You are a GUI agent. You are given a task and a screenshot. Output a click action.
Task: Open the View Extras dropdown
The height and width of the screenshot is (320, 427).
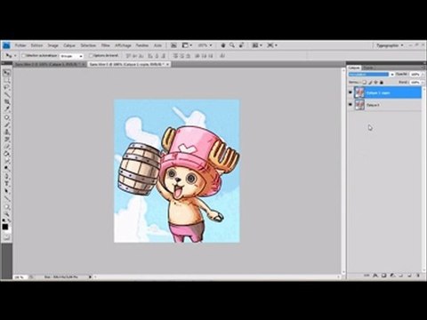tap(187, 45)
